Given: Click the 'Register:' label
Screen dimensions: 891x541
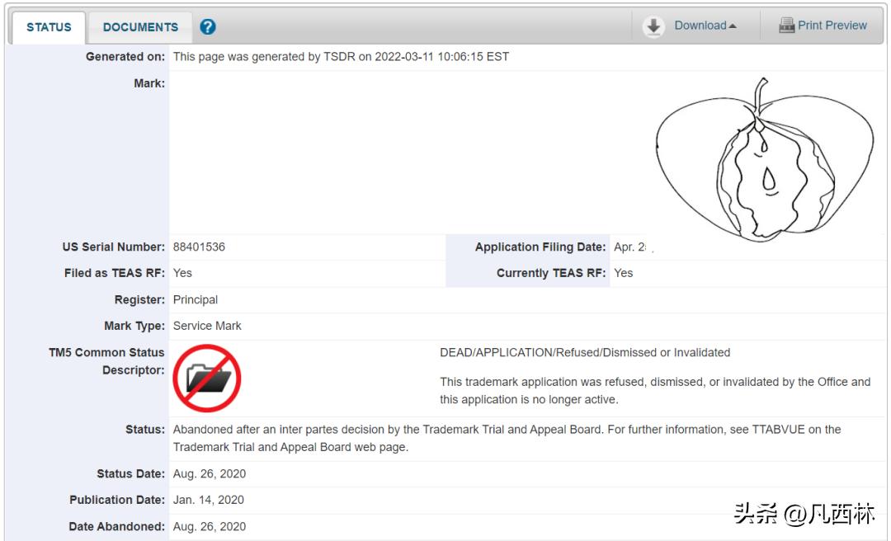Looking at the screenshot, I should (139, 300).
